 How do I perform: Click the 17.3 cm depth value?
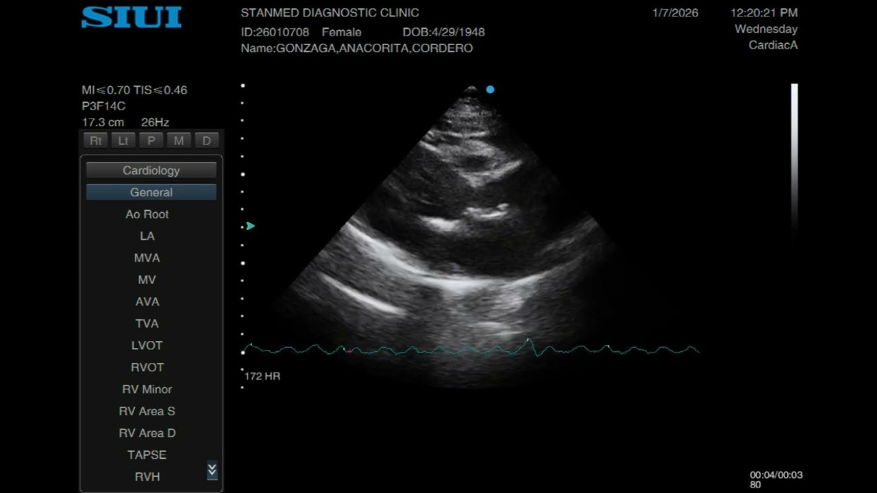click(x=103, y=123)
